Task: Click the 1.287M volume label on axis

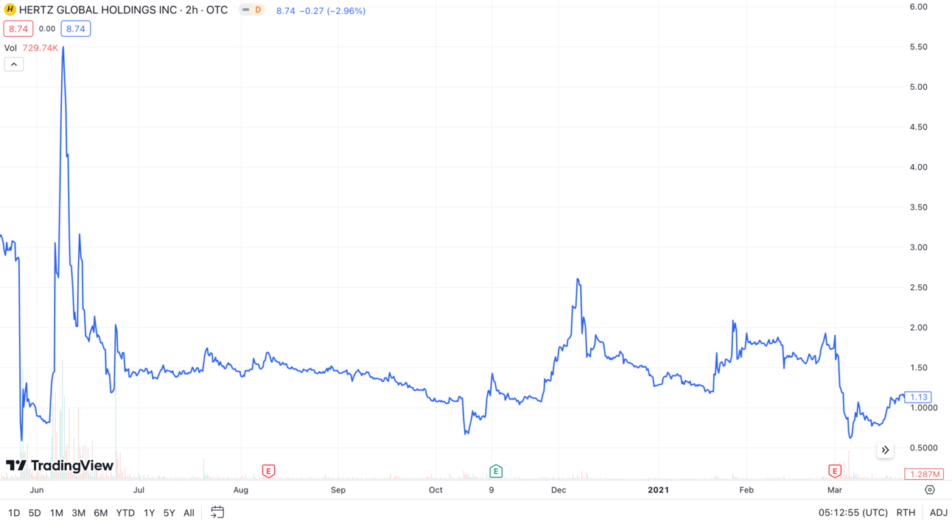Action: pyautogui.click(x=923, y=475)
